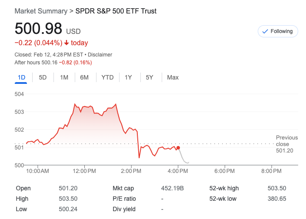Image resolution: width=306 pixels, height=219 pixels.
Task: Click the chart peak near 503.5
Action: (75, 104)
